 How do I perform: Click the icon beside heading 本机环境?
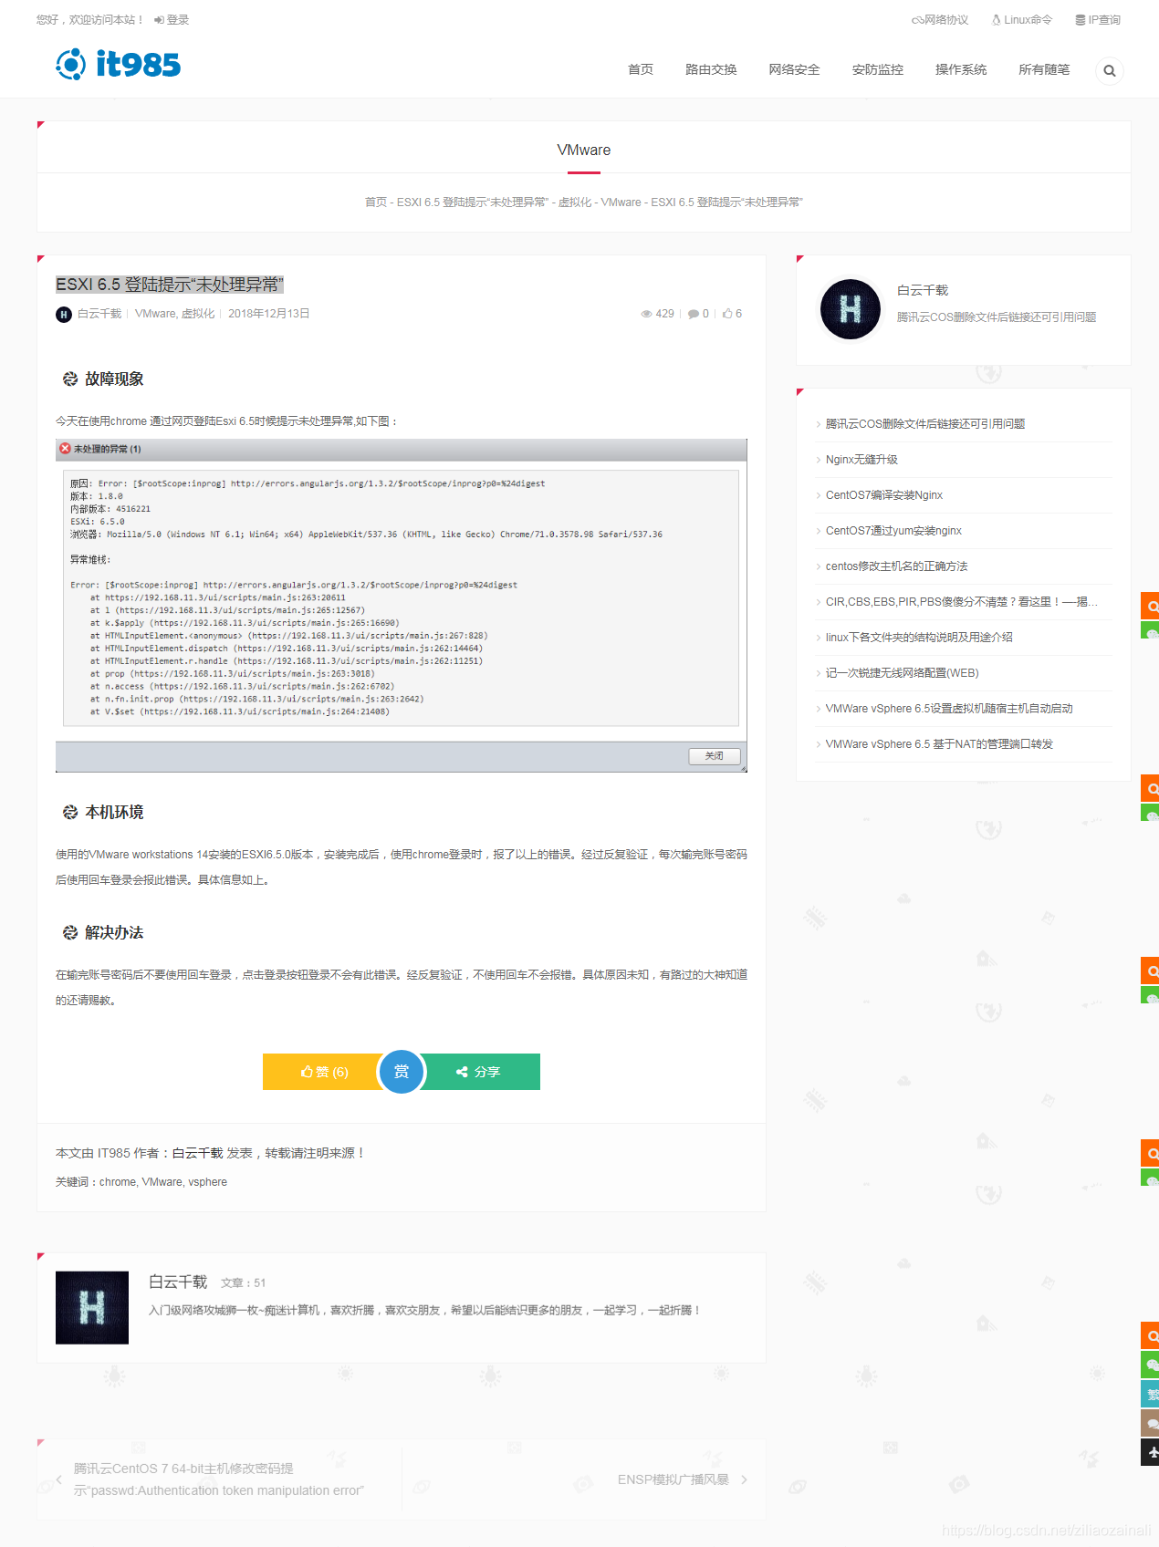click(x=70, y=813)
